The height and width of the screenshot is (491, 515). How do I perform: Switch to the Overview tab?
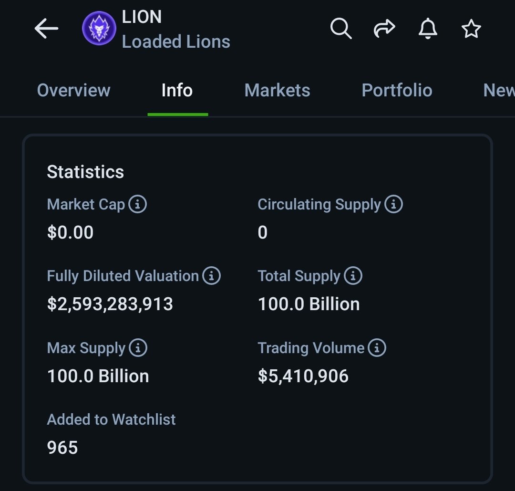[x=73, y=90]
